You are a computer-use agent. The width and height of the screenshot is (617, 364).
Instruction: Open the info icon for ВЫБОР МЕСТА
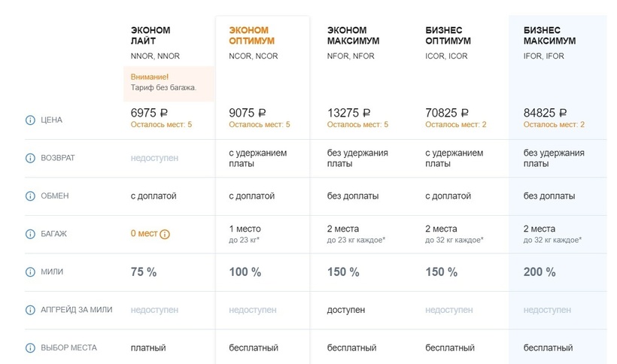pyautogui.click(x=31, y=348)
